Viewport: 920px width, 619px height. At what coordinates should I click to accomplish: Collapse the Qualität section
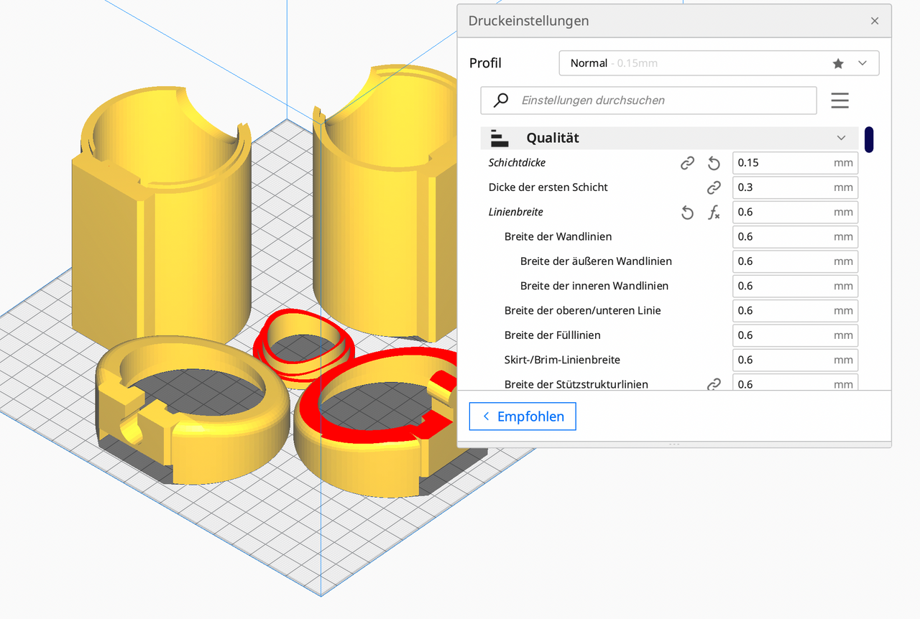841,138
